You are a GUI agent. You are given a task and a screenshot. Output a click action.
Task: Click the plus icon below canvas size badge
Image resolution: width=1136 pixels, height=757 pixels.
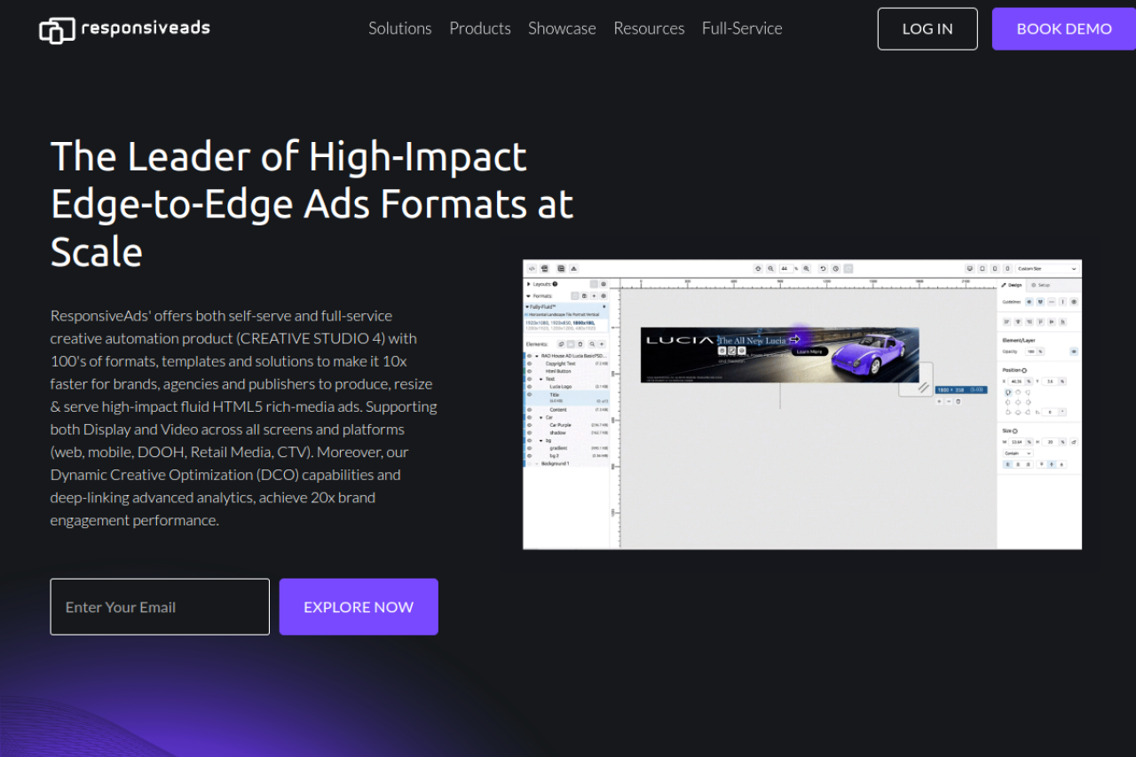point(940,401)
